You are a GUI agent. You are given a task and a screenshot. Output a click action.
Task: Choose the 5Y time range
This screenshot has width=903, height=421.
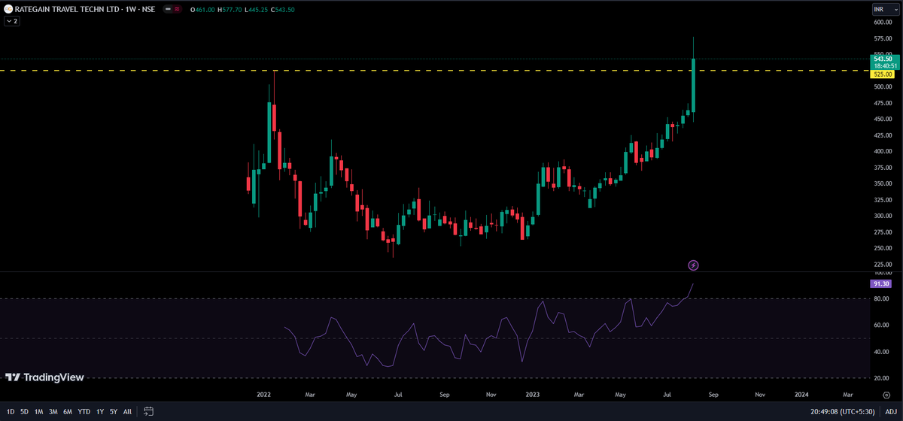(114, 411)
